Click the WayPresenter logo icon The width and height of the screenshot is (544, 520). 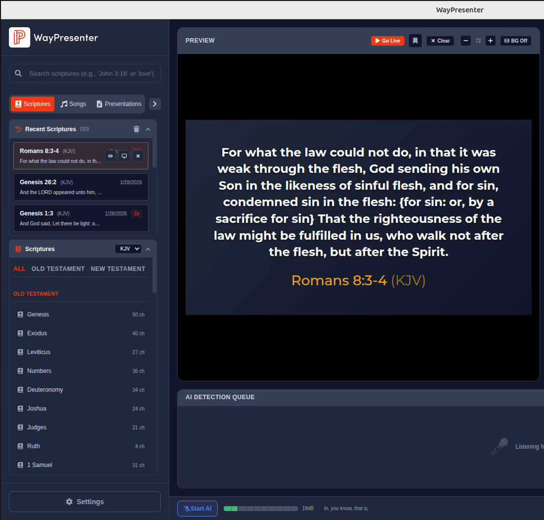(19, 38)
